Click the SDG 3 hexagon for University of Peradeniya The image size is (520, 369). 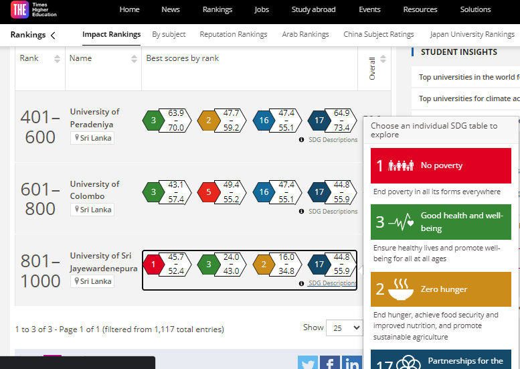153,120
